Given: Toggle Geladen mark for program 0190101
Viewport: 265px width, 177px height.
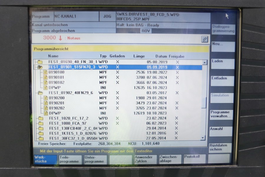Looking at the screenshot, I should click(x=117, y=77).
